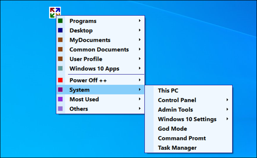Screen dimensions: 257x158
Task: Open the Others entry
Action: tap(100, 108)
